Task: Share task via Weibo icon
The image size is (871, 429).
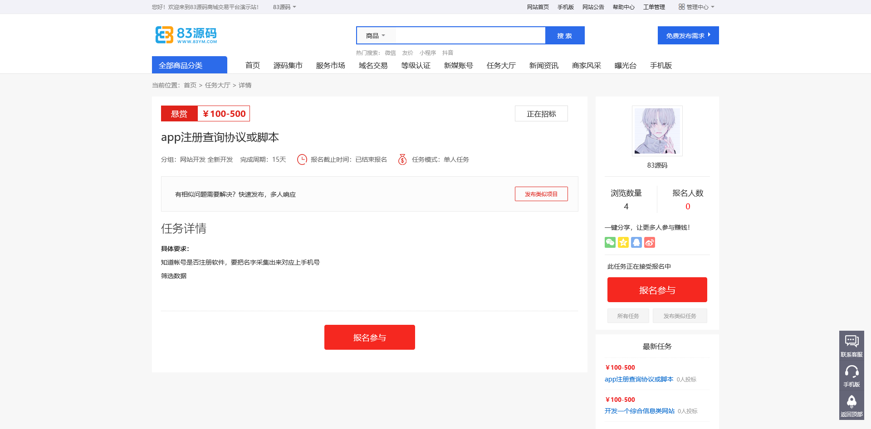Action: click(650, 242)
